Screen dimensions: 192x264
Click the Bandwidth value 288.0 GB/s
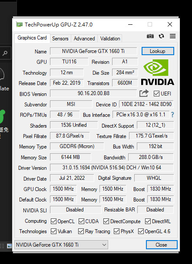(x=151, y=157)
